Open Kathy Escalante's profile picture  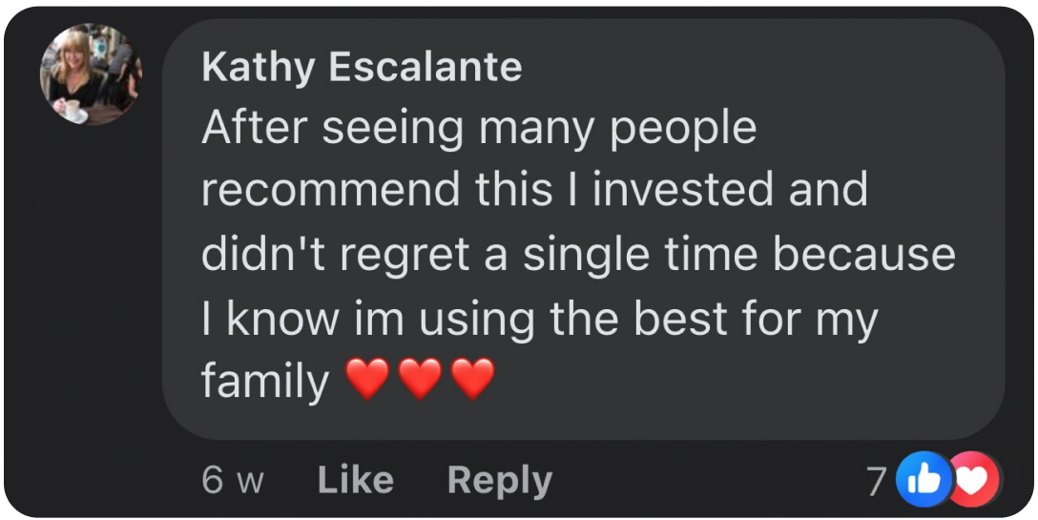(x=91, y=74)
